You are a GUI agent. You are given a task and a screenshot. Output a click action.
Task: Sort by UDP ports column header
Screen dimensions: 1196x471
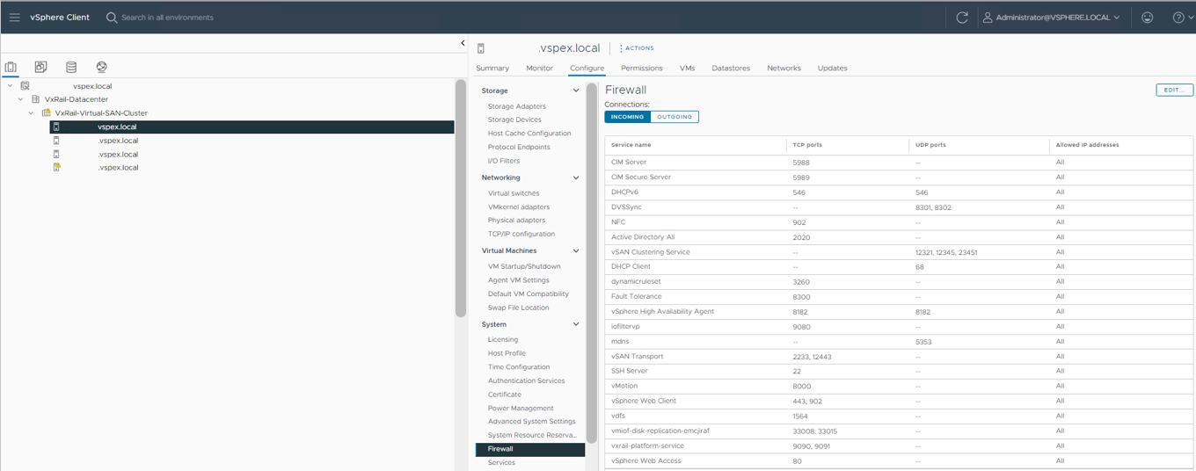[x=930, y=144]
